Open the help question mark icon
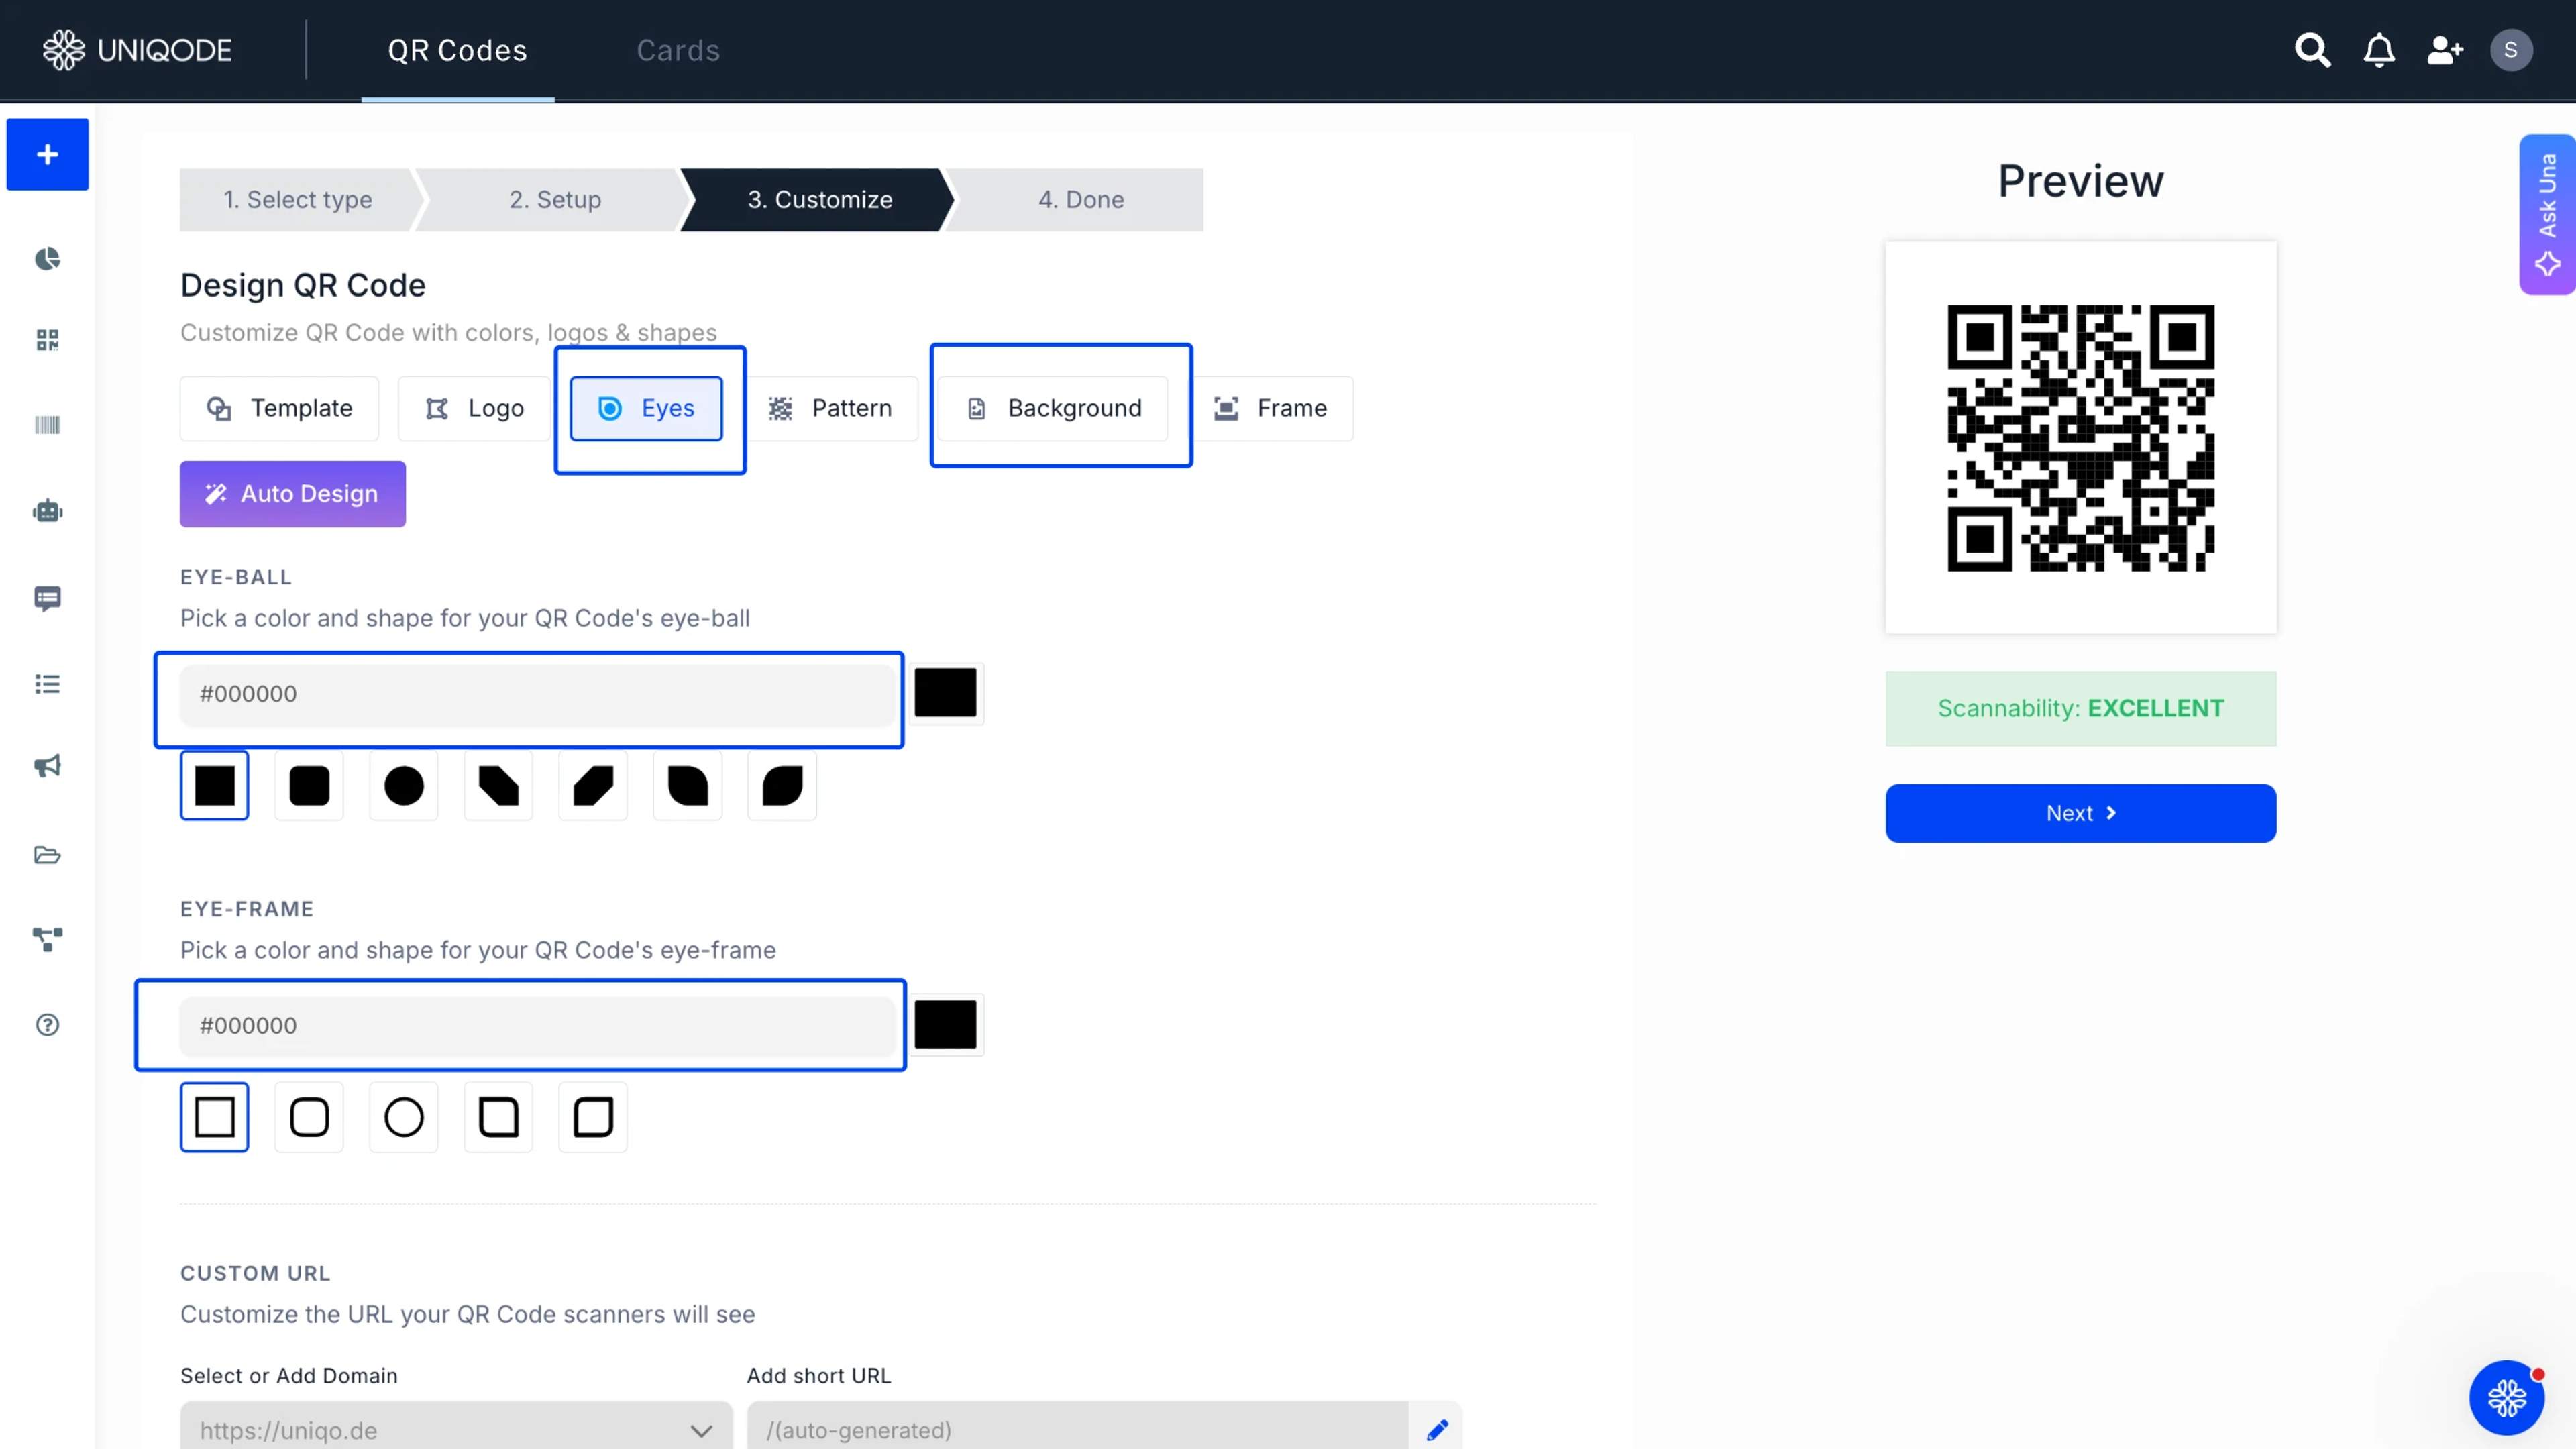 (x=47, y=1025)
